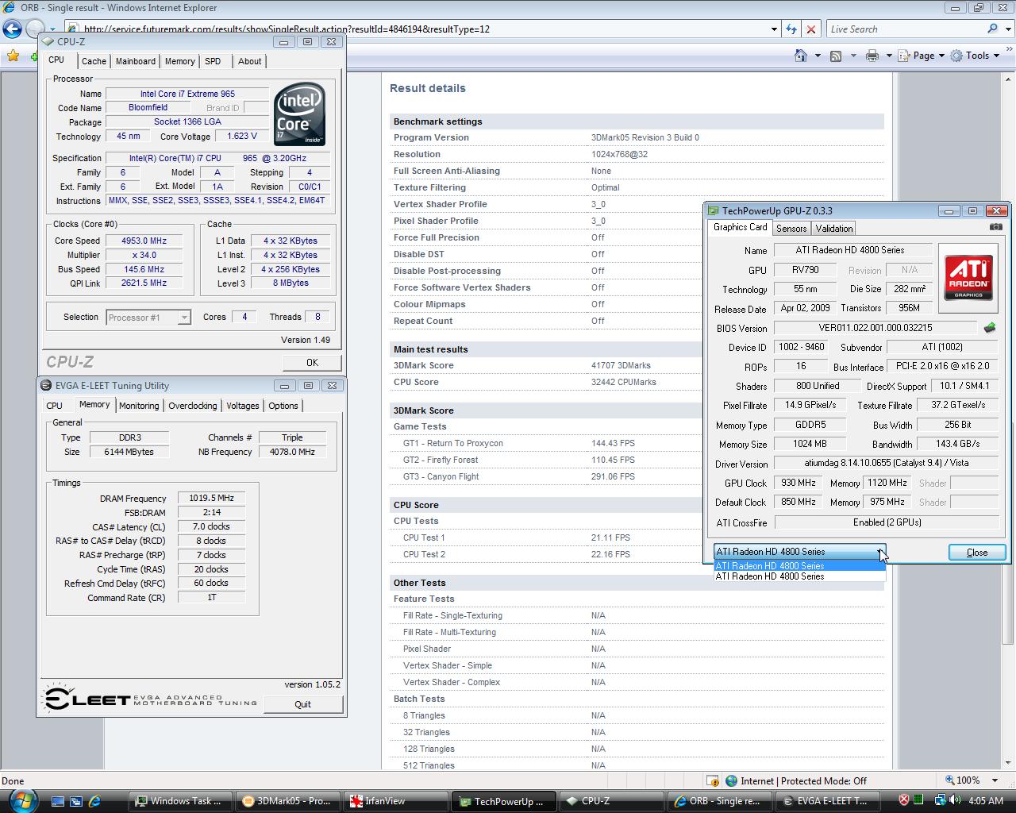Open the Live Search provider dropdown arrow
Viewport: 1016px width, 813px height.
[x=1007, y=29]
